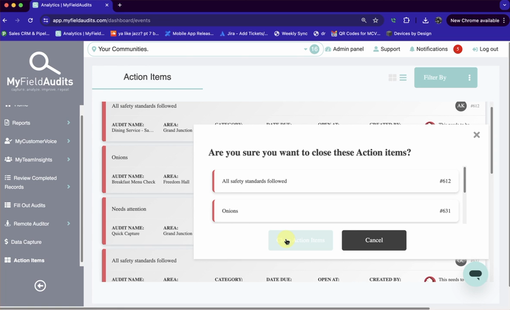Click the AK avatar on item #612
Screen dimensions: 510x310
pyautogui.click(x=461, y=105)
